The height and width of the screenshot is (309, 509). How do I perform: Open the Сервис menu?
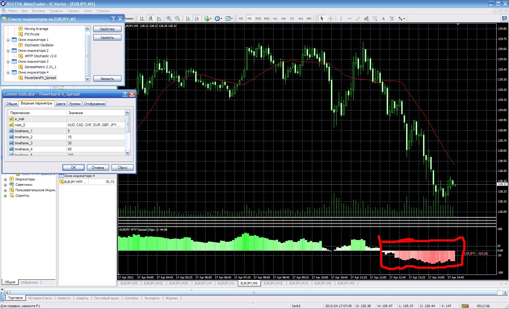(73, 11)
